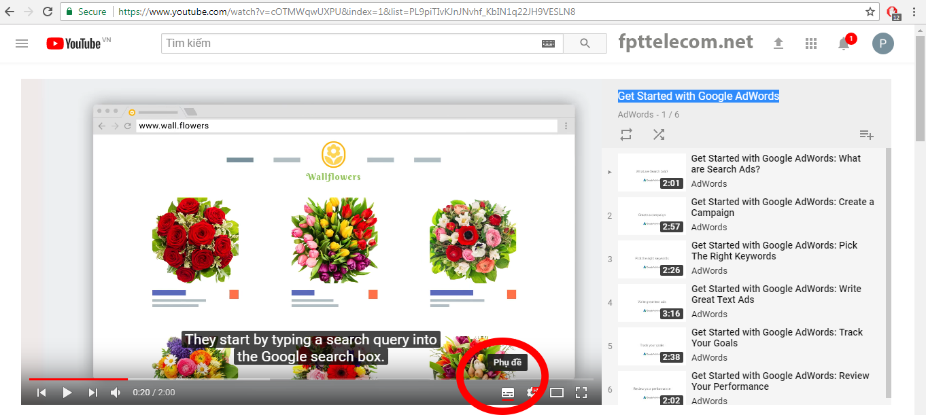
Task: Click the 0:20 / 2:00 time display
Action: click(x=154, y=393)
